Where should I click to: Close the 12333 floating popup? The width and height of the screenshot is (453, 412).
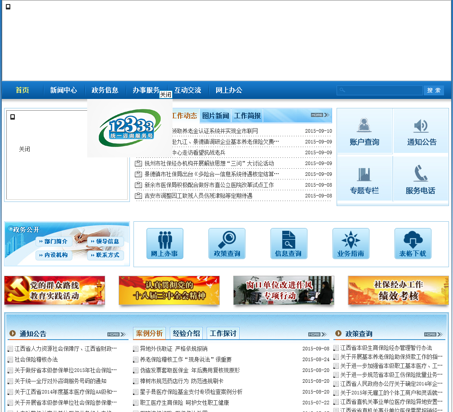click(165, 94)
